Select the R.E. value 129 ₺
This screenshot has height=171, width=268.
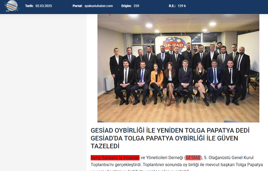click(182, 6)
